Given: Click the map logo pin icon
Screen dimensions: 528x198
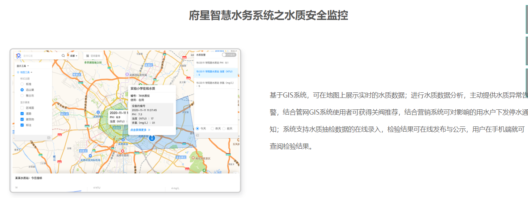Looking at the screenshot, I should (x=18, y=56).
